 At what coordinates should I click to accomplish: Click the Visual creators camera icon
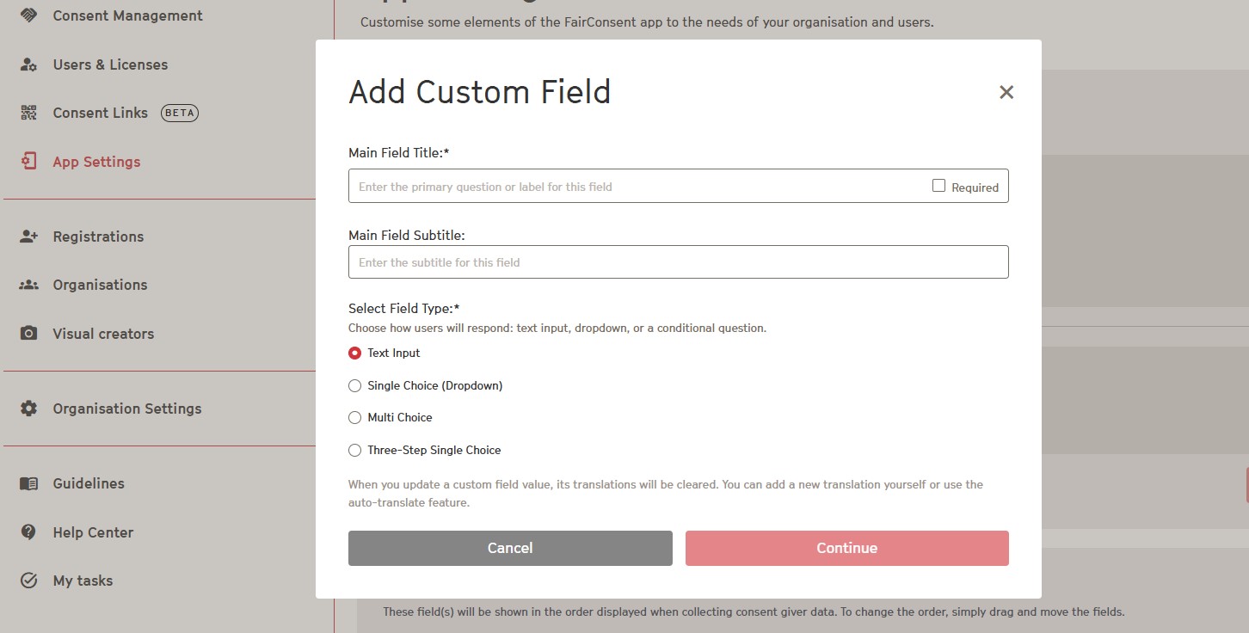[x=28, y=334]
